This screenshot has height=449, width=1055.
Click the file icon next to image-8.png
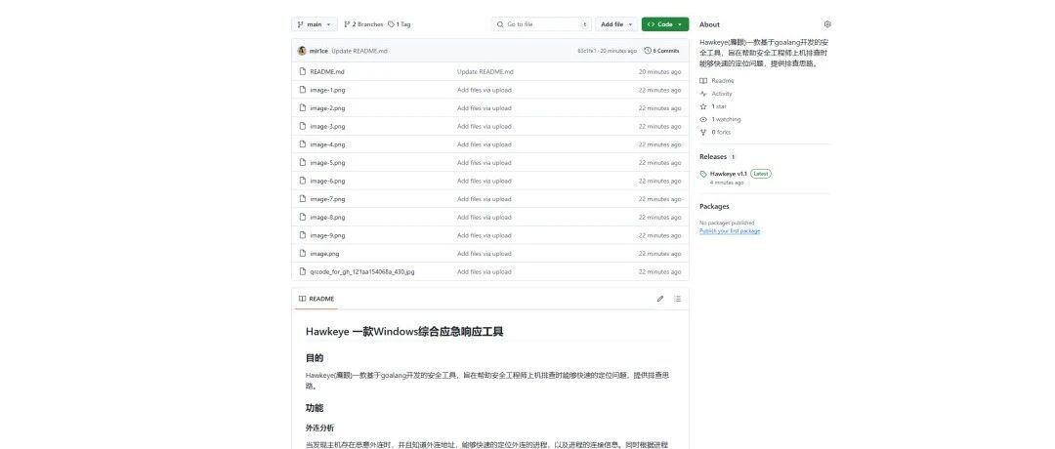(303, 217)
